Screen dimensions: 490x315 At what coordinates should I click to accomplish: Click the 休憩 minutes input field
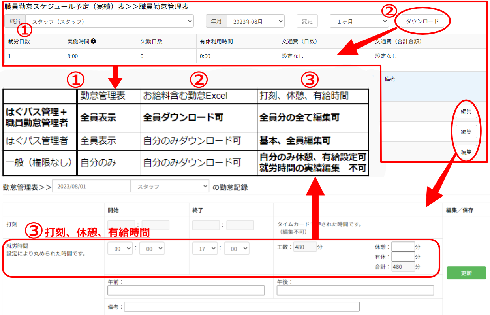(403, 247)
